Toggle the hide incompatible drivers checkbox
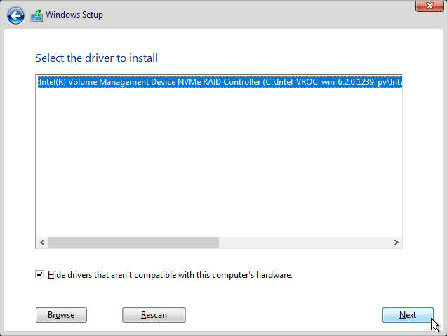 point(39,275)
